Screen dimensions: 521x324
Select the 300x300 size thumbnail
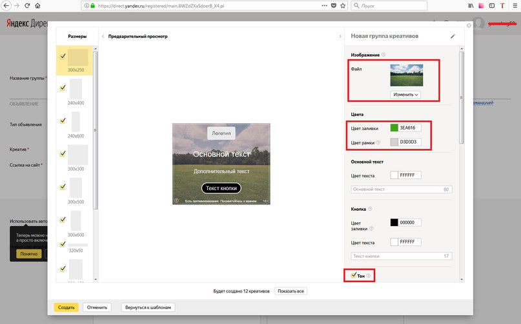coord(77,155)
